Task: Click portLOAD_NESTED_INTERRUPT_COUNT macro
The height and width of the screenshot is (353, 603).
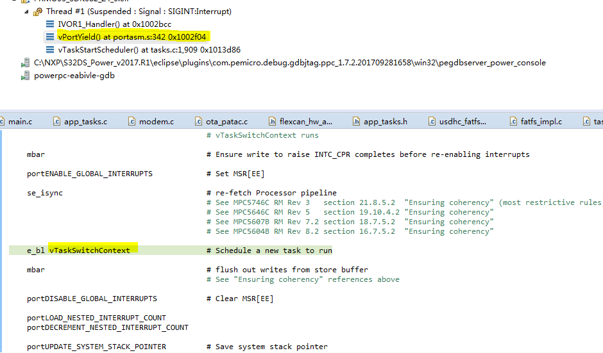Action: 96,318
